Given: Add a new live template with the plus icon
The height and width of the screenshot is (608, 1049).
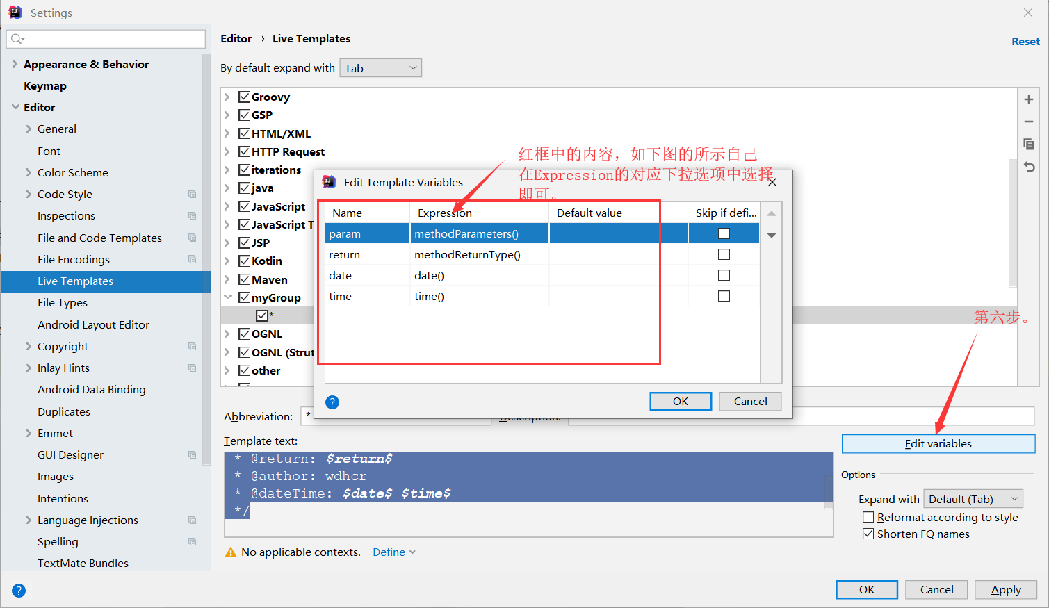Looking at the screenshot, I should click(x=1028, y=99).
